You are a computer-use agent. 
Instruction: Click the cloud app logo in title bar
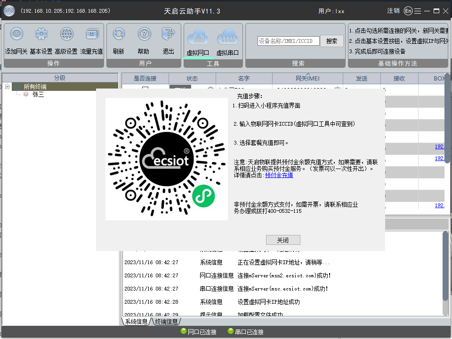coord(9,11)
